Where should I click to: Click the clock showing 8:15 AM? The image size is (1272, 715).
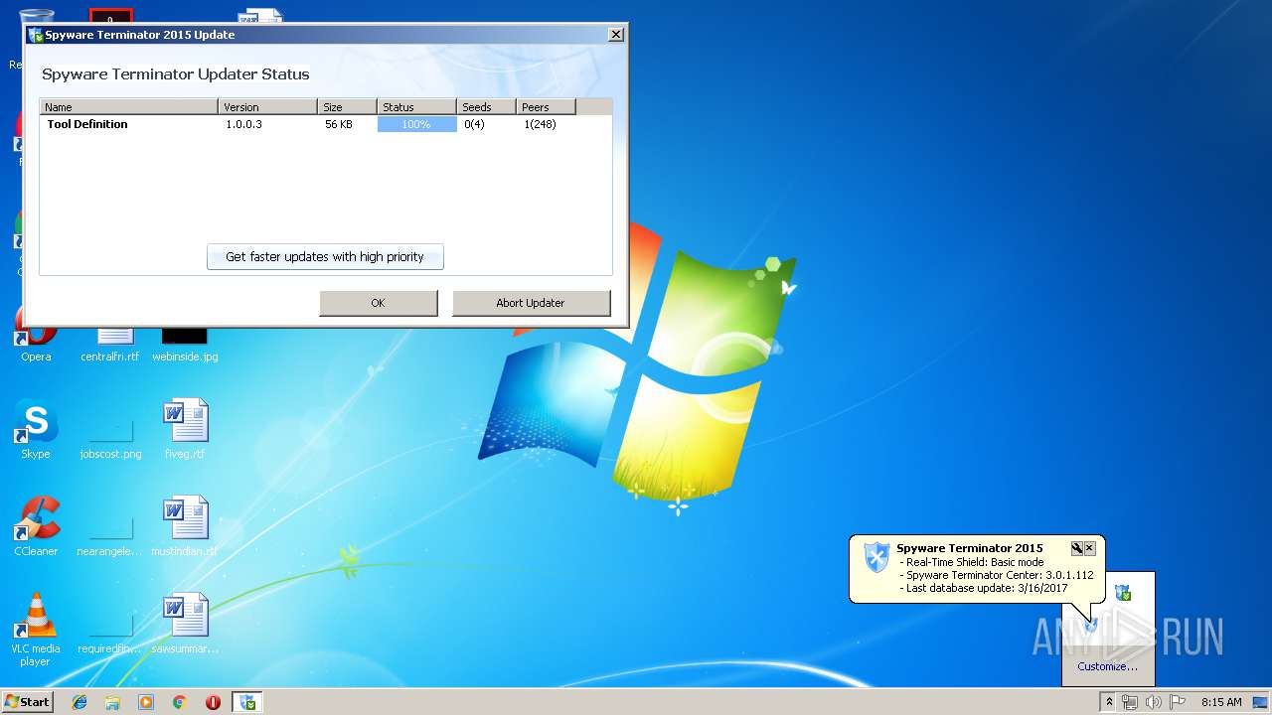(x=1220, y=702)
